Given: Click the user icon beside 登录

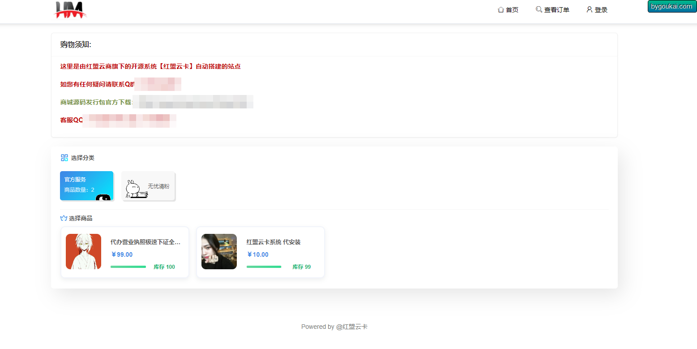Looking at the screenshot, I should [x=590, y=9].
